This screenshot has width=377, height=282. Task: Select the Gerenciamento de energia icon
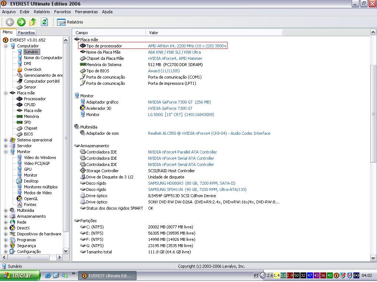coord(20,75)
